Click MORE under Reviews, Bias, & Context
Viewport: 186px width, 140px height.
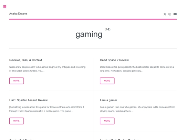point(17,81)
